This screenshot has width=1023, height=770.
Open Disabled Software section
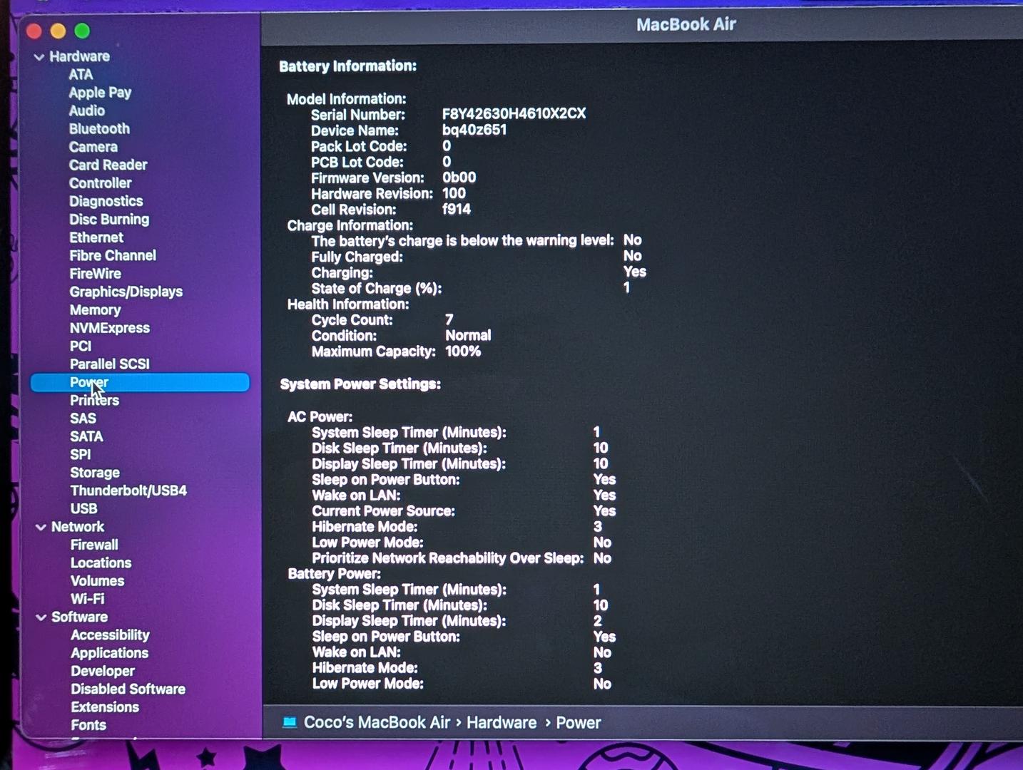coord(128,689)
